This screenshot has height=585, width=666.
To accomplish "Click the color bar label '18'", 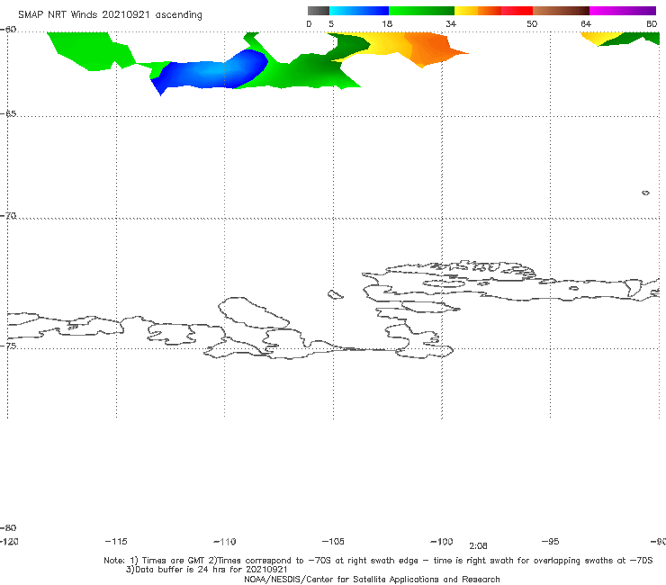I will point(387,23).
